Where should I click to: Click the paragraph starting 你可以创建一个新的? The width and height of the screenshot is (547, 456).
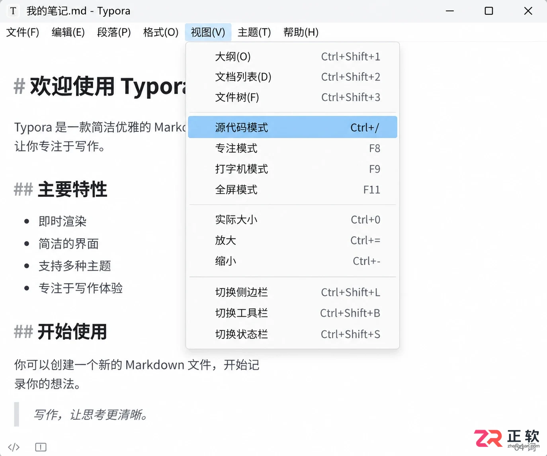[x=137, y=374]
